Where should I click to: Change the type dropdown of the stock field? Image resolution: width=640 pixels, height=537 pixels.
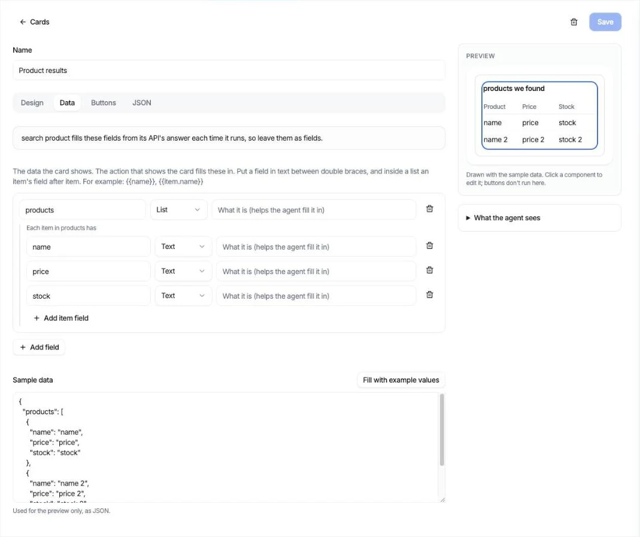point(183,295)
